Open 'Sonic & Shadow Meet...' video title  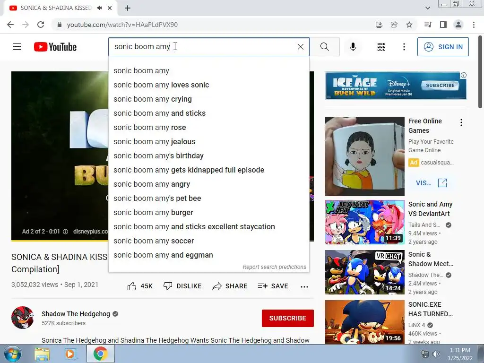(431, 259)
